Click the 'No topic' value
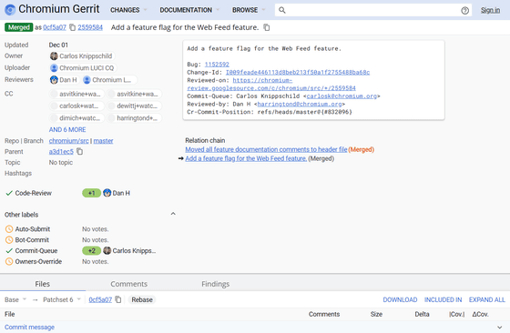510x333 pixels. pyautogui.click(x=61, y=163)
